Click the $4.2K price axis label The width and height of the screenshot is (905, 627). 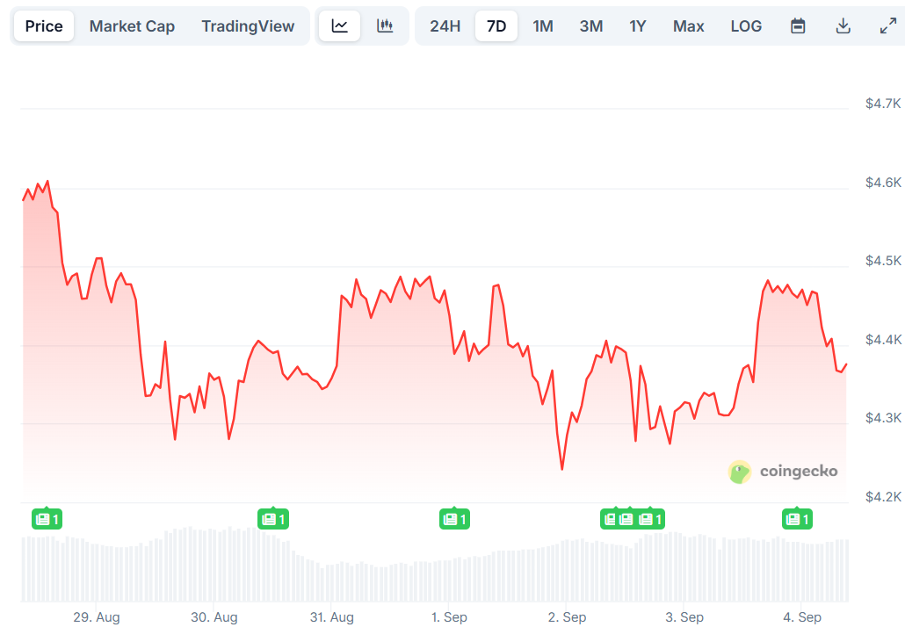click(x=883, y=496)
